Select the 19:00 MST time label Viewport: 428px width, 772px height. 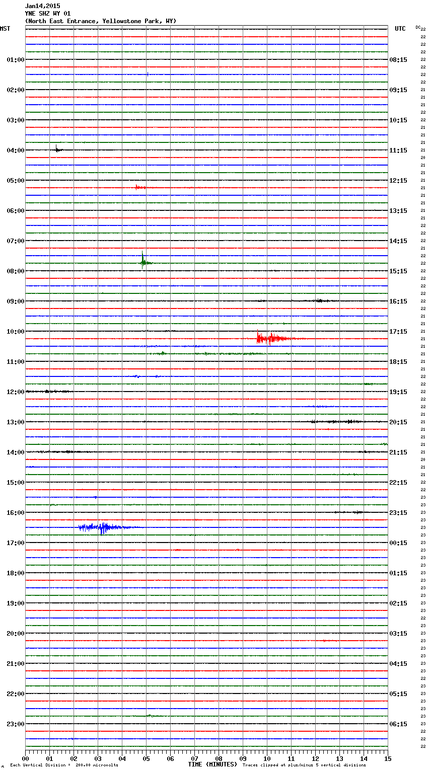(15, 603)
